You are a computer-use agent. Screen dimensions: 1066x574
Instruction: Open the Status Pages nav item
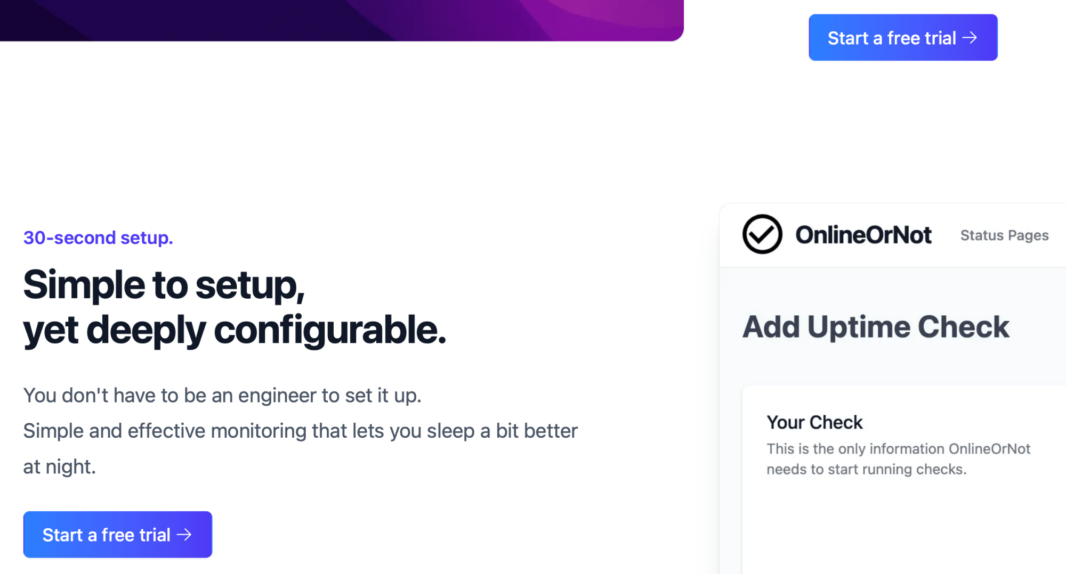pyautogui.click(x=1004, y=235)
